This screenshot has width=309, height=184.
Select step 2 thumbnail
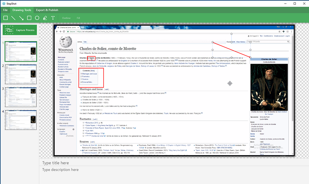21,74
